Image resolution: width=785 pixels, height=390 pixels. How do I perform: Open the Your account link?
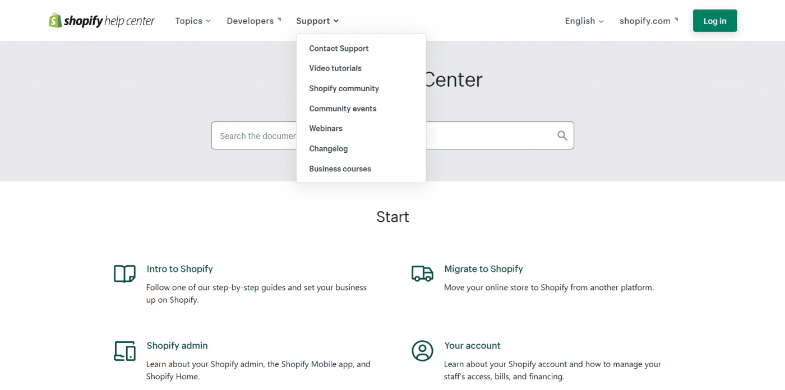point(472,345)
